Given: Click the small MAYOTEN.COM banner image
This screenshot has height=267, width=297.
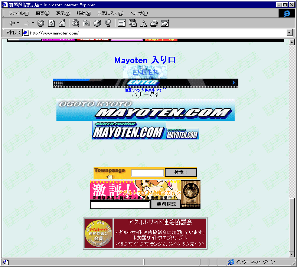Looking at the screenshot, I should [183, 133].
